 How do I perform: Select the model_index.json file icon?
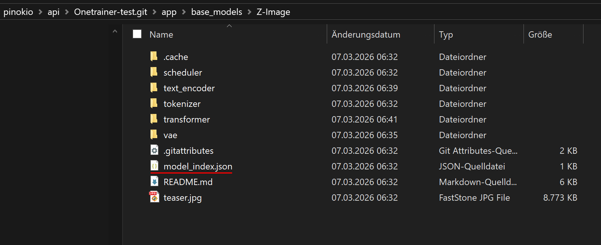(x=154, y=166)
